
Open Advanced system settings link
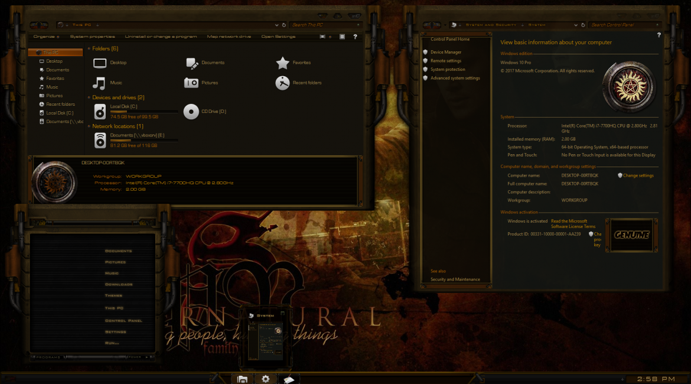click(455, 78)
